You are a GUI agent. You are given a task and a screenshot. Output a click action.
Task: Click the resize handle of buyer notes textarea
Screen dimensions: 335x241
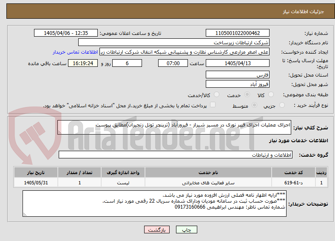pos(25,214)
